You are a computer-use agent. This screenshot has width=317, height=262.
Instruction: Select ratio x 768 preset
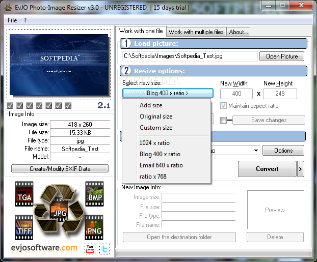point(166,177)
